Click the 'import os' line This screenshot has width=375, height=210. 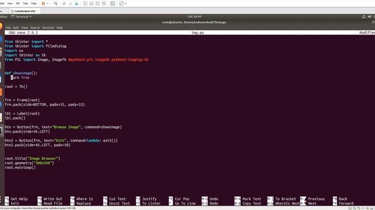(14, 51)
